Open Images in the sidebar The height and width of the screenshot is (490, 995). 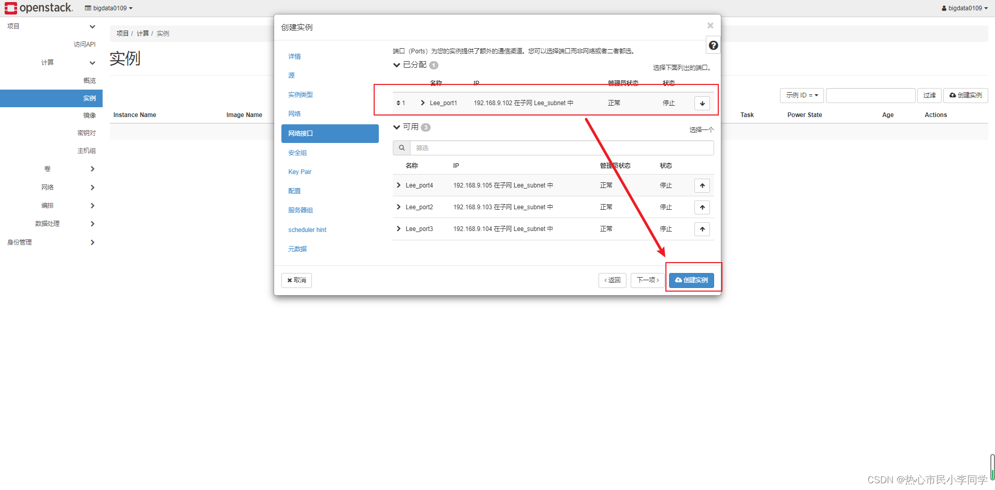click(x=90, y=116)
